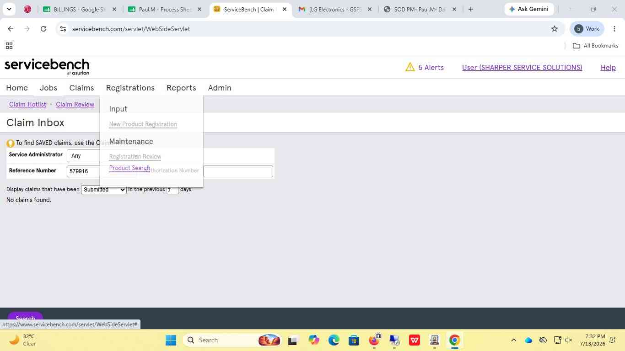Switch to the BILLINGS Google Sheets tab
625x351 pixels.
(80, 9)
